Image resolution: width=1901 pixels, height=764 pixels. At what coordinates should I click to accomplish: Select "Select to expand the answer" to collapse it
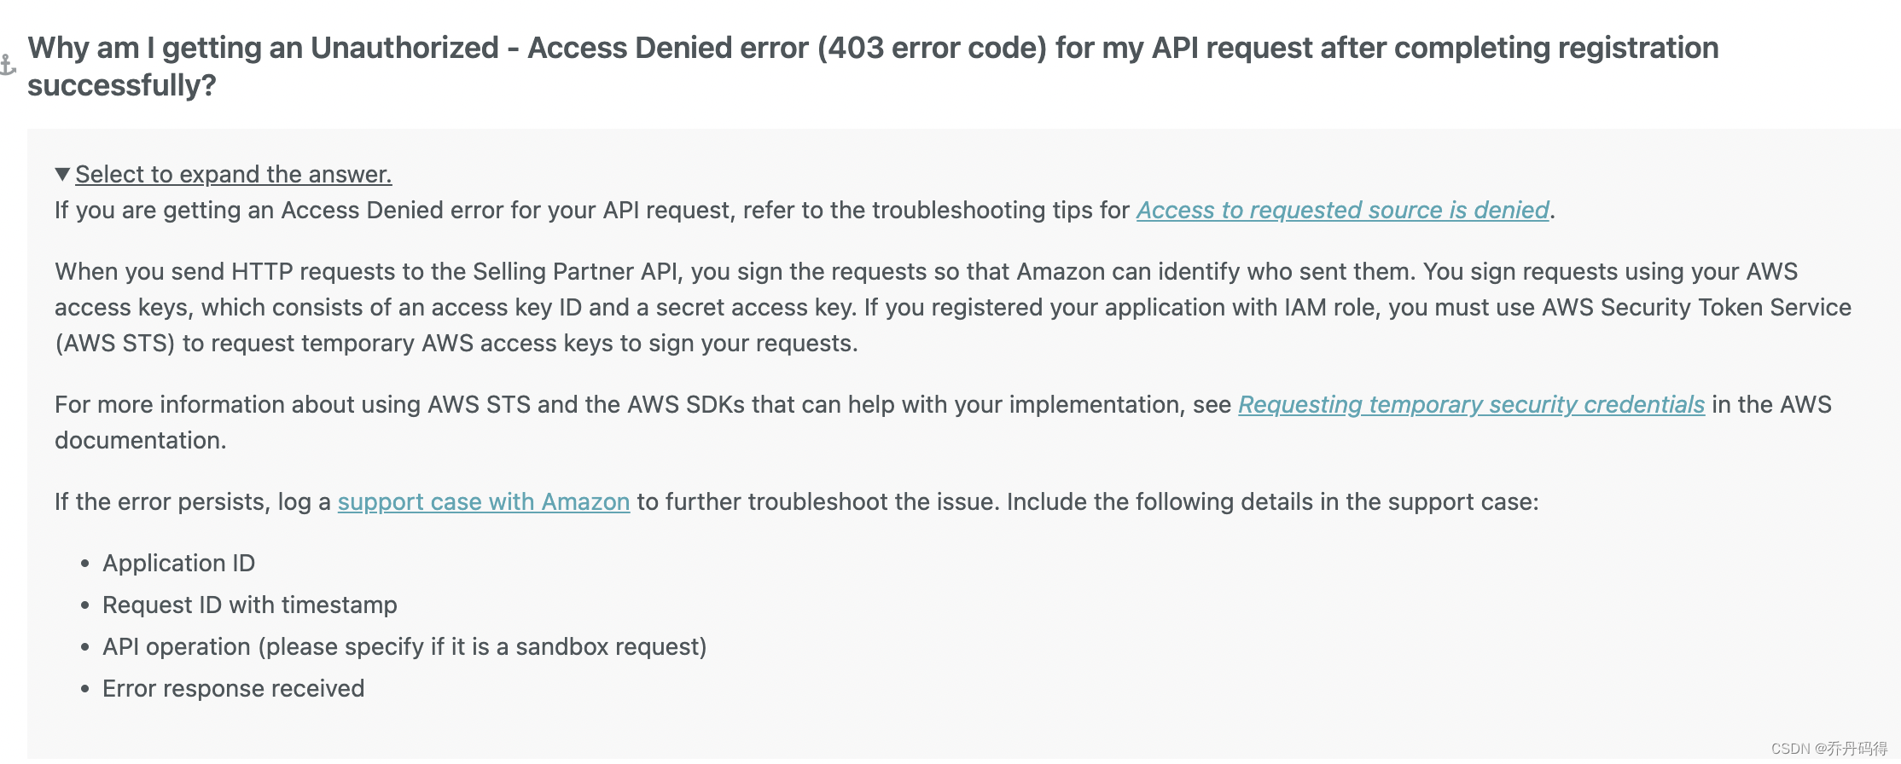[234, 174]
